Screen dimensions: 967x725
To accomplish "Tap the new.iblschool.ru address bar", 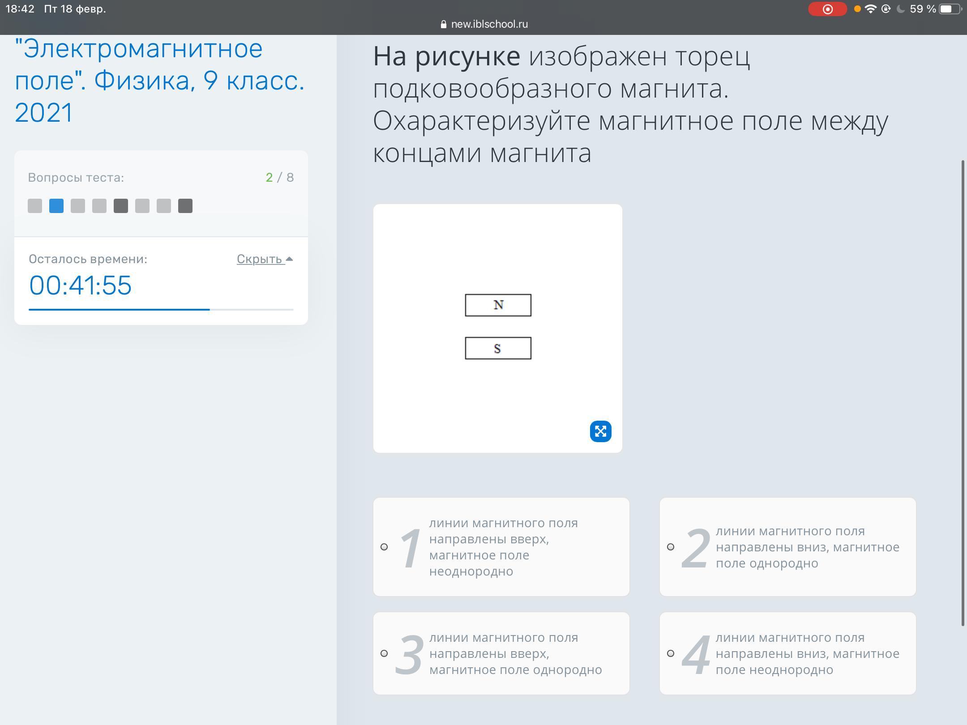I will pos(489,25).
